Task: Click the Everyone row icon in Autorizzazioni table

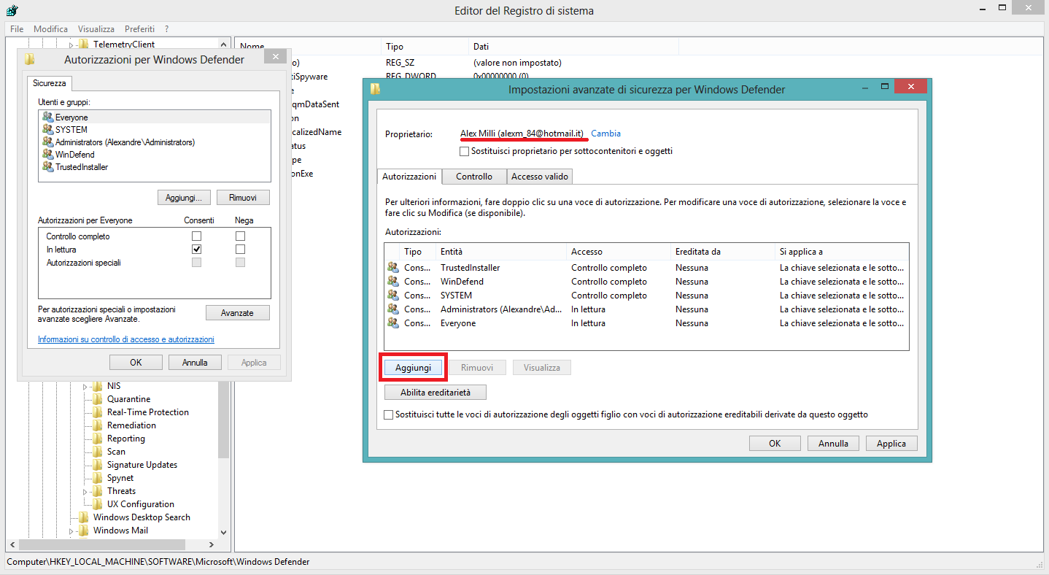Action: pyautogui.click(x=394, y=323)
